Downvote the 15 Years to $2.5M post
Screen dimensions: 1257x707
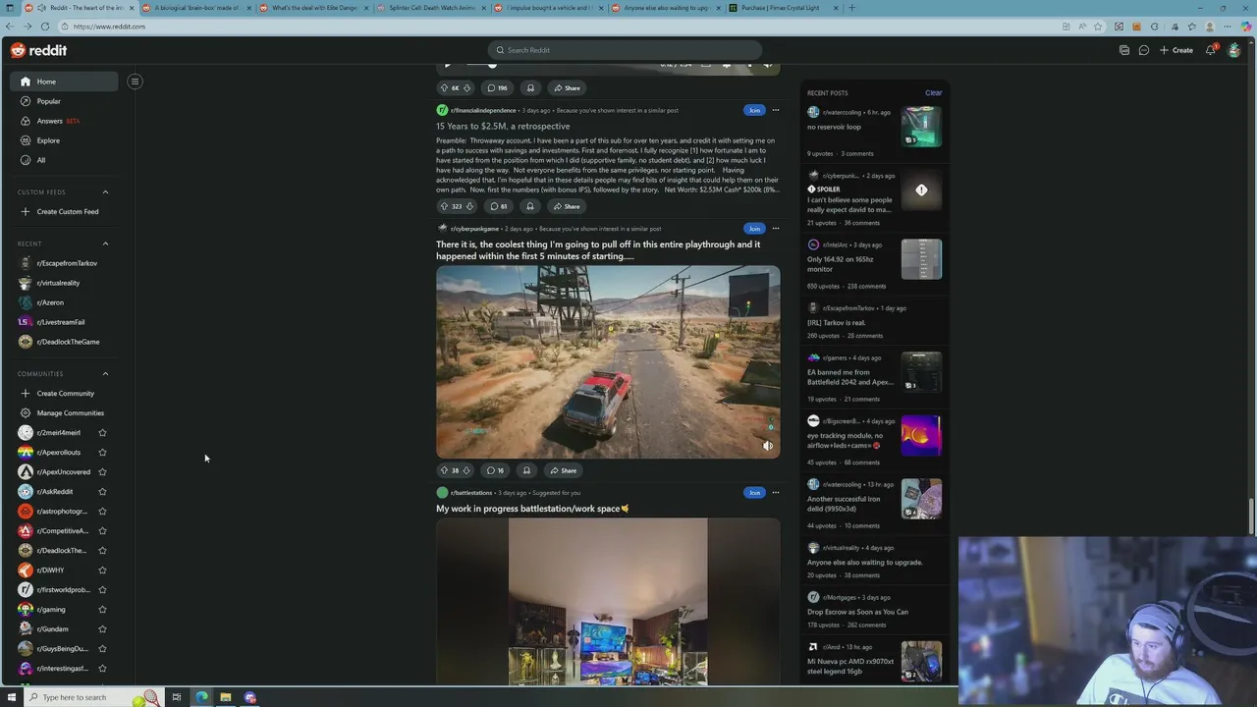coord(469,206)
